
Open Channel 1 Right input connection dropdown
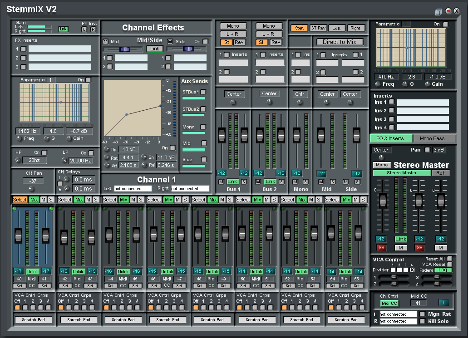(x=190, y=189)
